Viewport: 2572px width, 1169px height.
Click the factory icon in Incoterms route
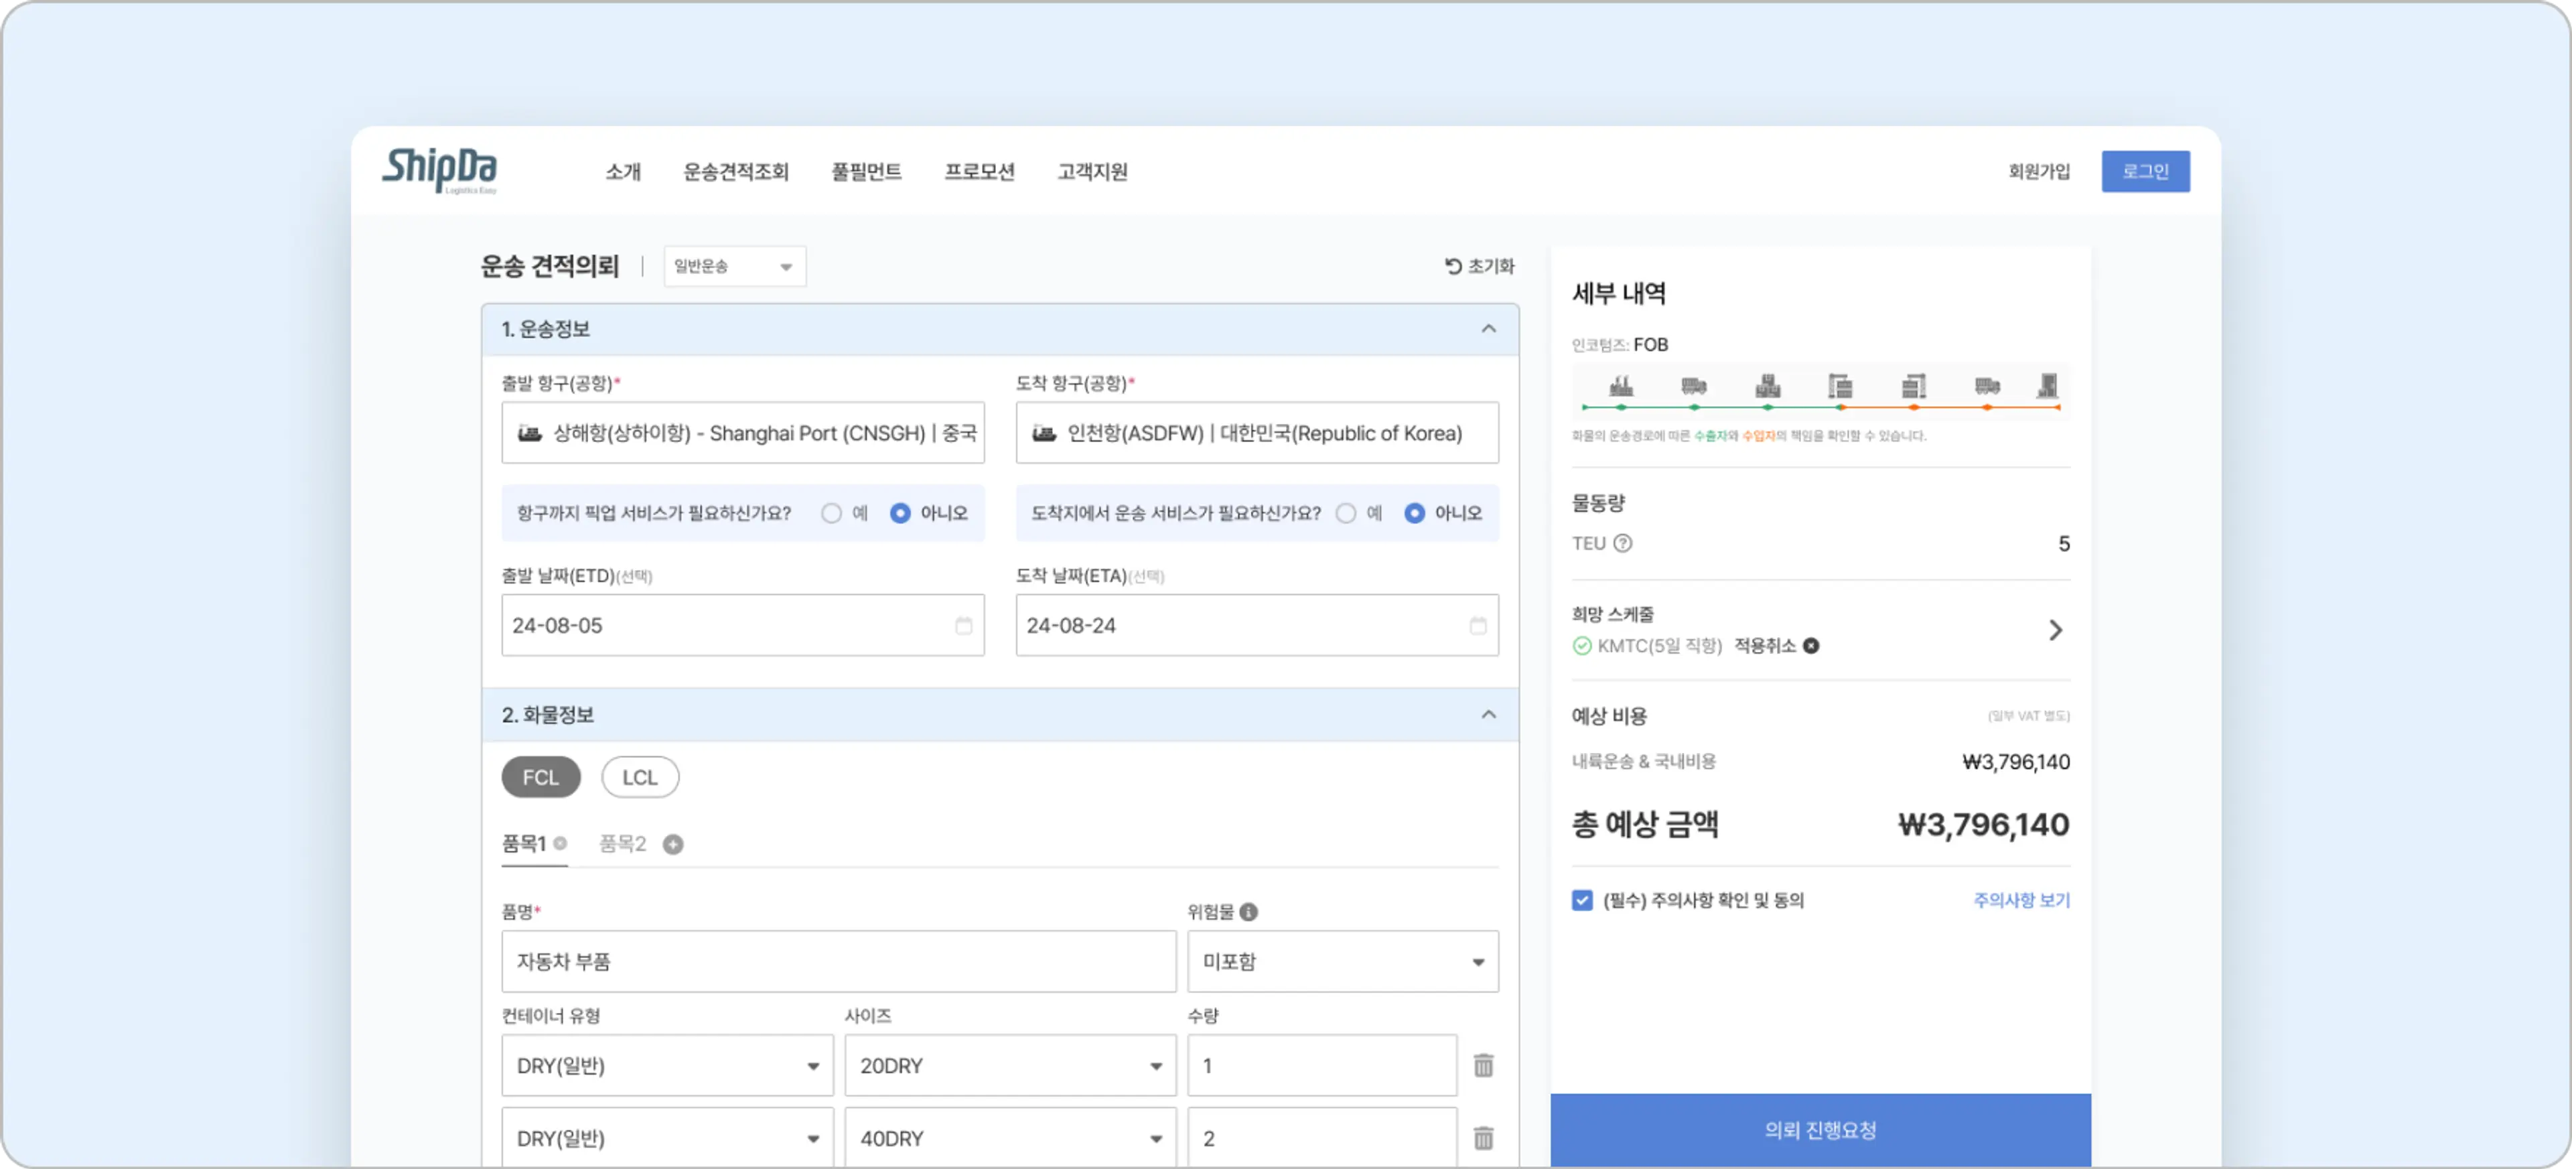point(1622,385)
